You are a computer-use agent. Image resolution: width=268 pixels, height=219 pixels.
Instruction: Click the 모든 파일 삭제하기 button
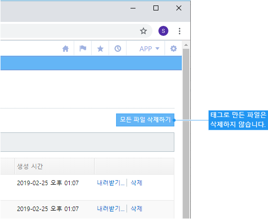tap(145, 120)
